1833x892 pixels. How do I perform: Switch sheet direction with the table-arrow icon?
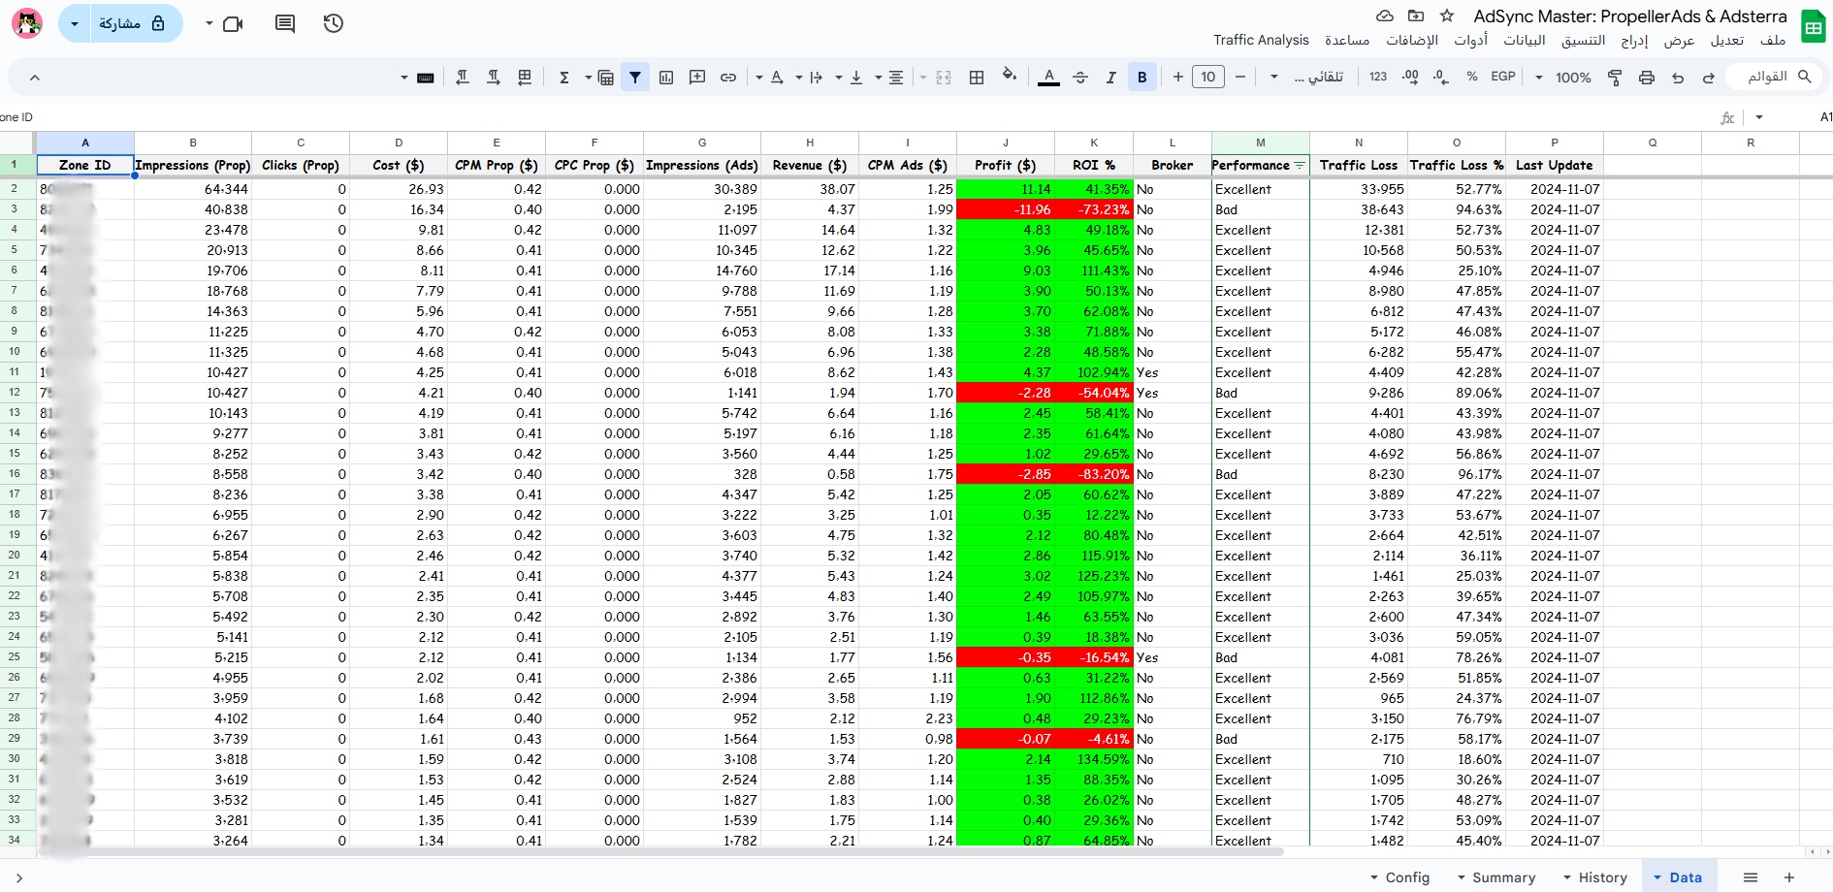pyautogui.click(x=525, y=78)
